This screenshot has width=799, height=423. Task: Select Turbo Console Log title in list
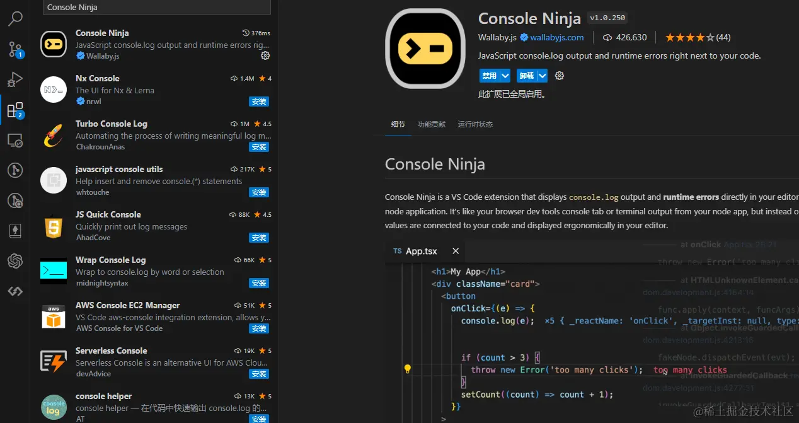pyautogui.click(x=112, y=124)
